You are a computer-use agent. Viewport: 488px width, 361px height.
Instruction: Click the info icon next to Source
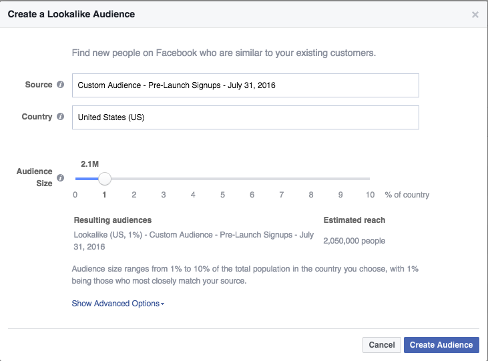coord(61,85)
